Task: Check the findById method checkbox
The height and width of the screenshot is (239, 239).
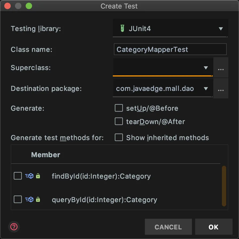Action: [x=18, y=176]
